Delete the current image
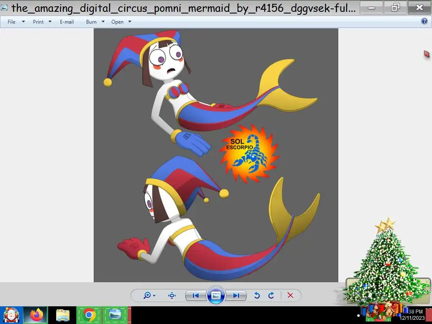The image size is (432, 324). tap(290, 295)
